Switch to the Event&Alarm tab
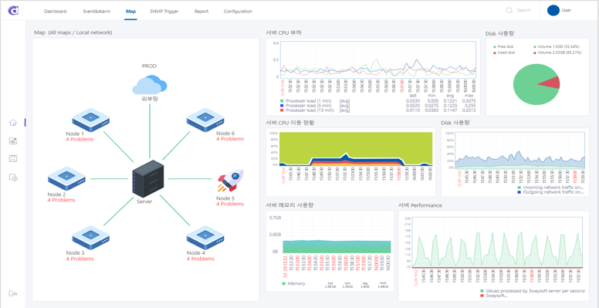Viewport: 599px width, 308px height. coord(96,11)
